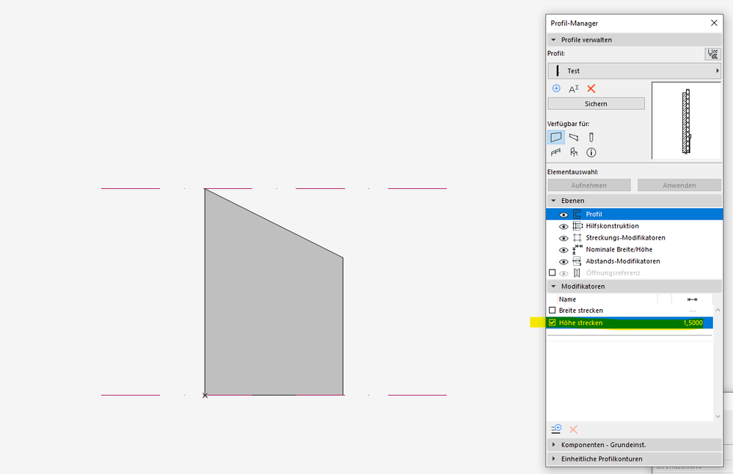Click the Sichern button
This screenshot has height=474, width=733.
click(596, 103)
